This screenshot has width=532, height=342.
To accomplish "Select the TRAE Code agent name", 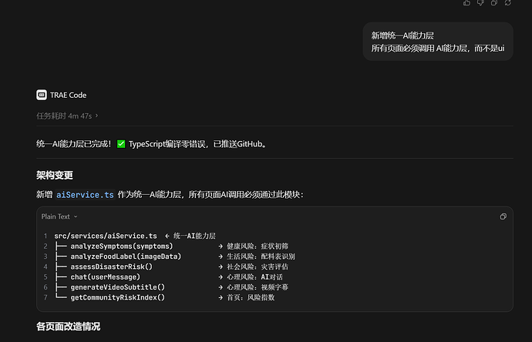I will pyautogui.click(x=68, y=96).
